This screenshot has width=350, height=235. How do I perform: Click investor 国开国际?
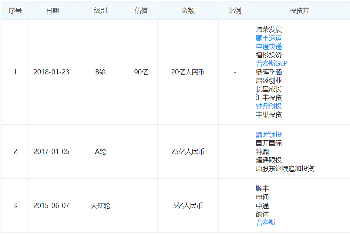269,143
